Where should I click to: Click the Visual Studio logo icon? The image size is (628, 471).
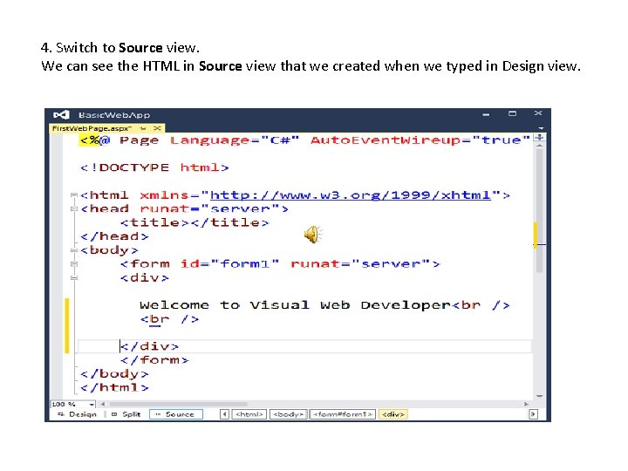click(x=61, y=115)
